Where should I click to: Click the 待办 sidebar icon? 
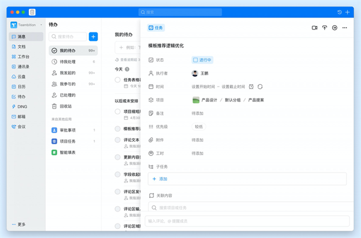tap(14, 97)
